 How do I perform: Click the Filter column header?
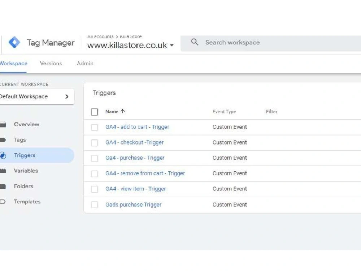(271, 112)
